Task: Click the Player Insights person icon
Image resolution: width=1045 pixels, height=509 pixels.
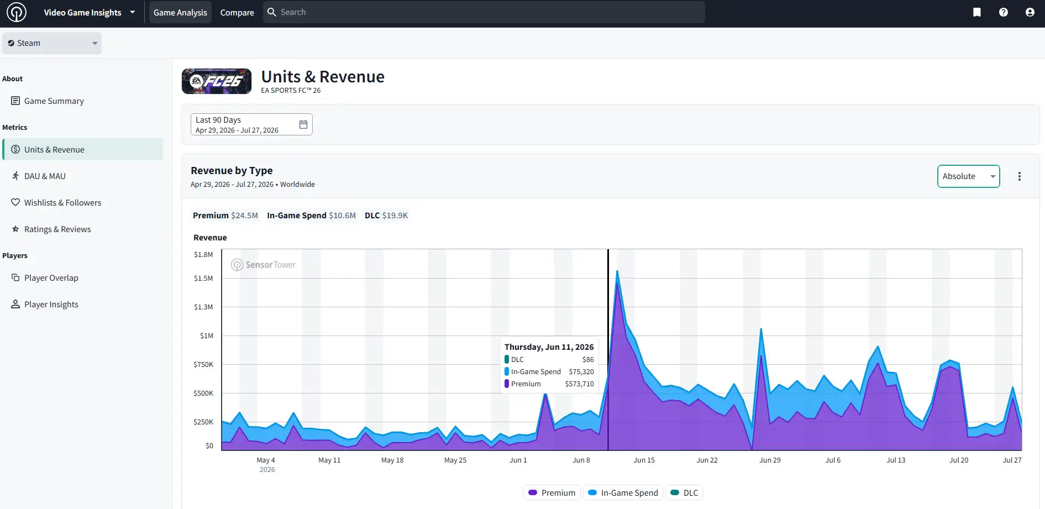Action: point(15,304)
